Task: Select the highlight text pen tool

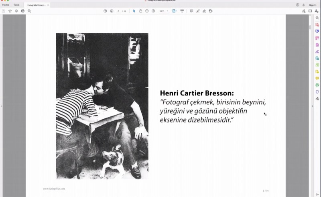Action: tap(198, 11)
